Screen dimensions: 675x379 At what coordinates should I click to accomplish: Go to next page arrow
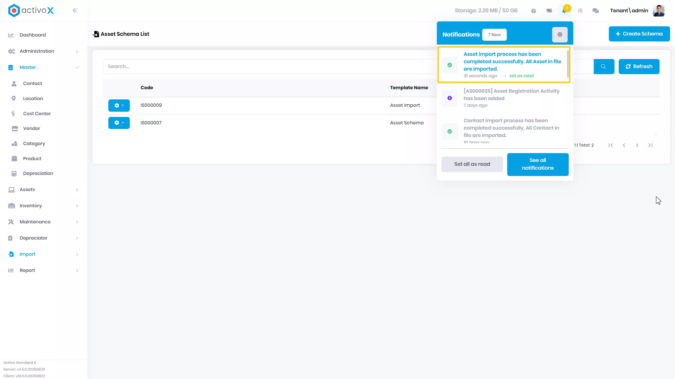pos(637,145)
